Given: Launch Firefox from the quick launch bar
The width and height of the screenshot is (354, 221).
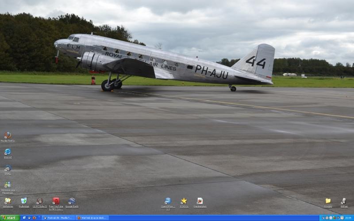Looking at the screenshot, I should (x=35, y=218).
